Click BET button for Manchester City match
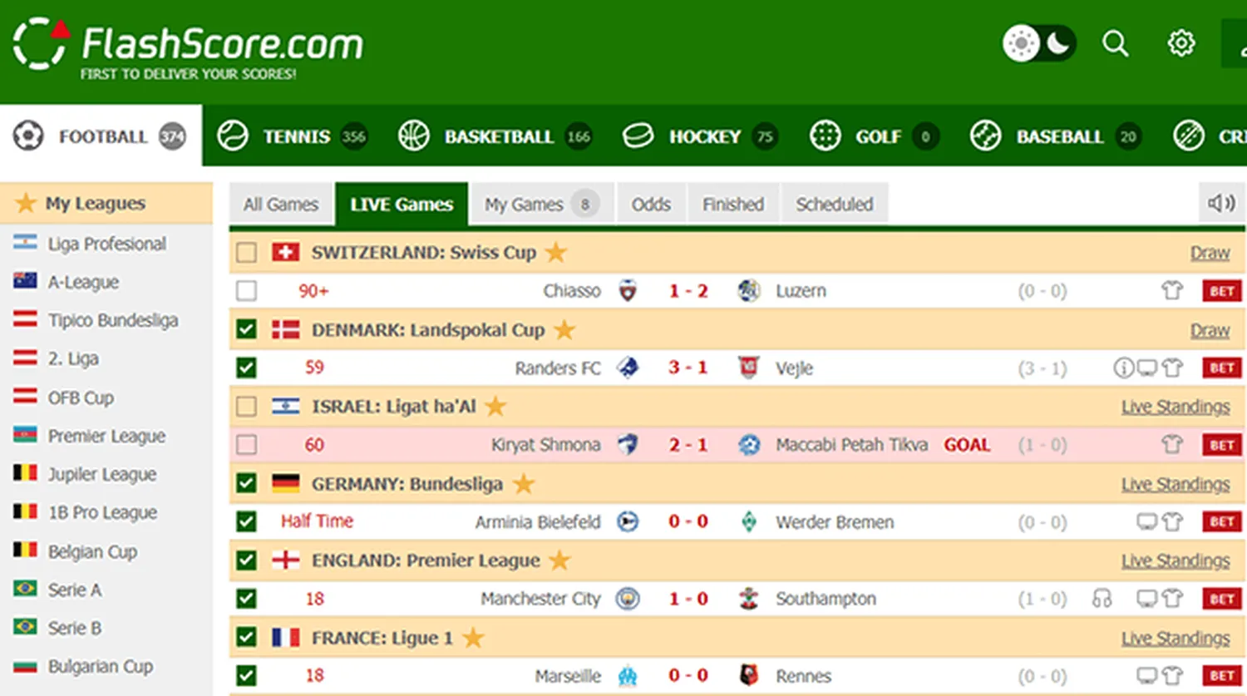This screenshot has width=1247, height=696. (1221, 599)
